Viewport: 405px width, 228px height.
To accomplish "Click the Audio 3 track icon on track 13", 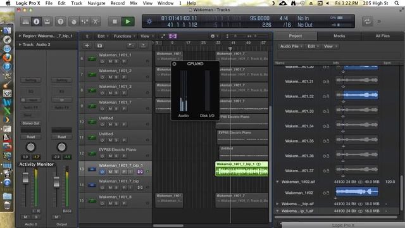I will [92, 169].
